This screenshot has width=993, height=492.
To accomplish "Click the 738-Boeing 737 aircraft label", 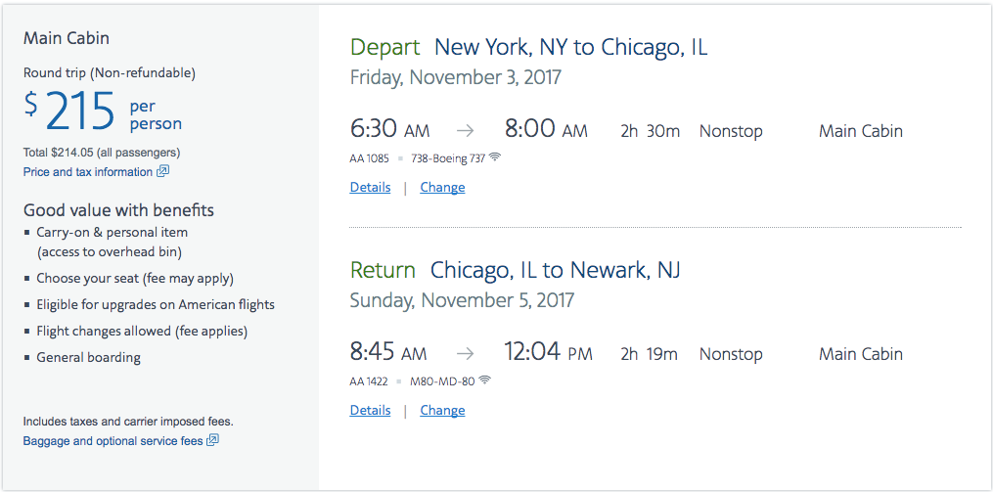I will [447, 158].
